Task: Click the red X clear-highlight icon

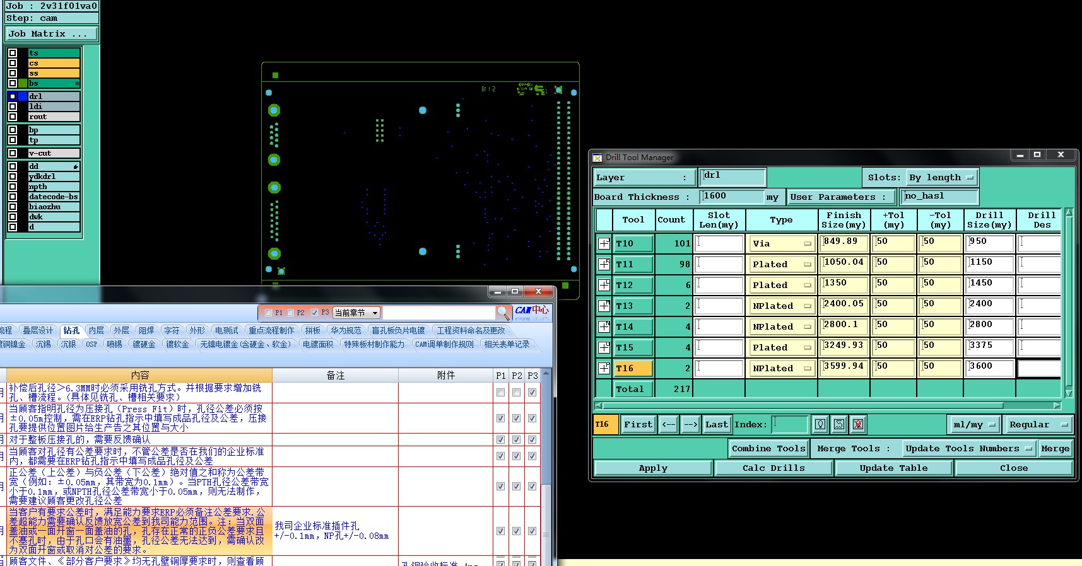Action: point(858,424)
